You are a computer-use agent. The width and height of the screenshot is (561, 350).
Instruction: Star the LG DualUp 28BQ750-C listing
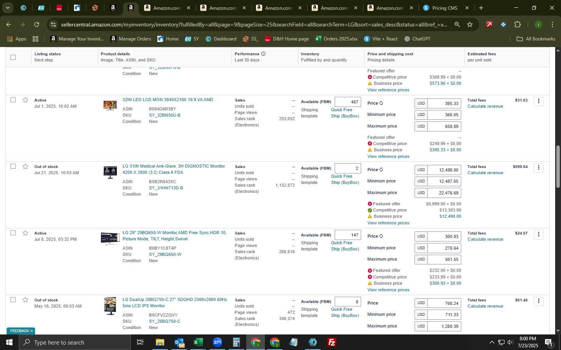pyautogui.click(x=25, y=300)
